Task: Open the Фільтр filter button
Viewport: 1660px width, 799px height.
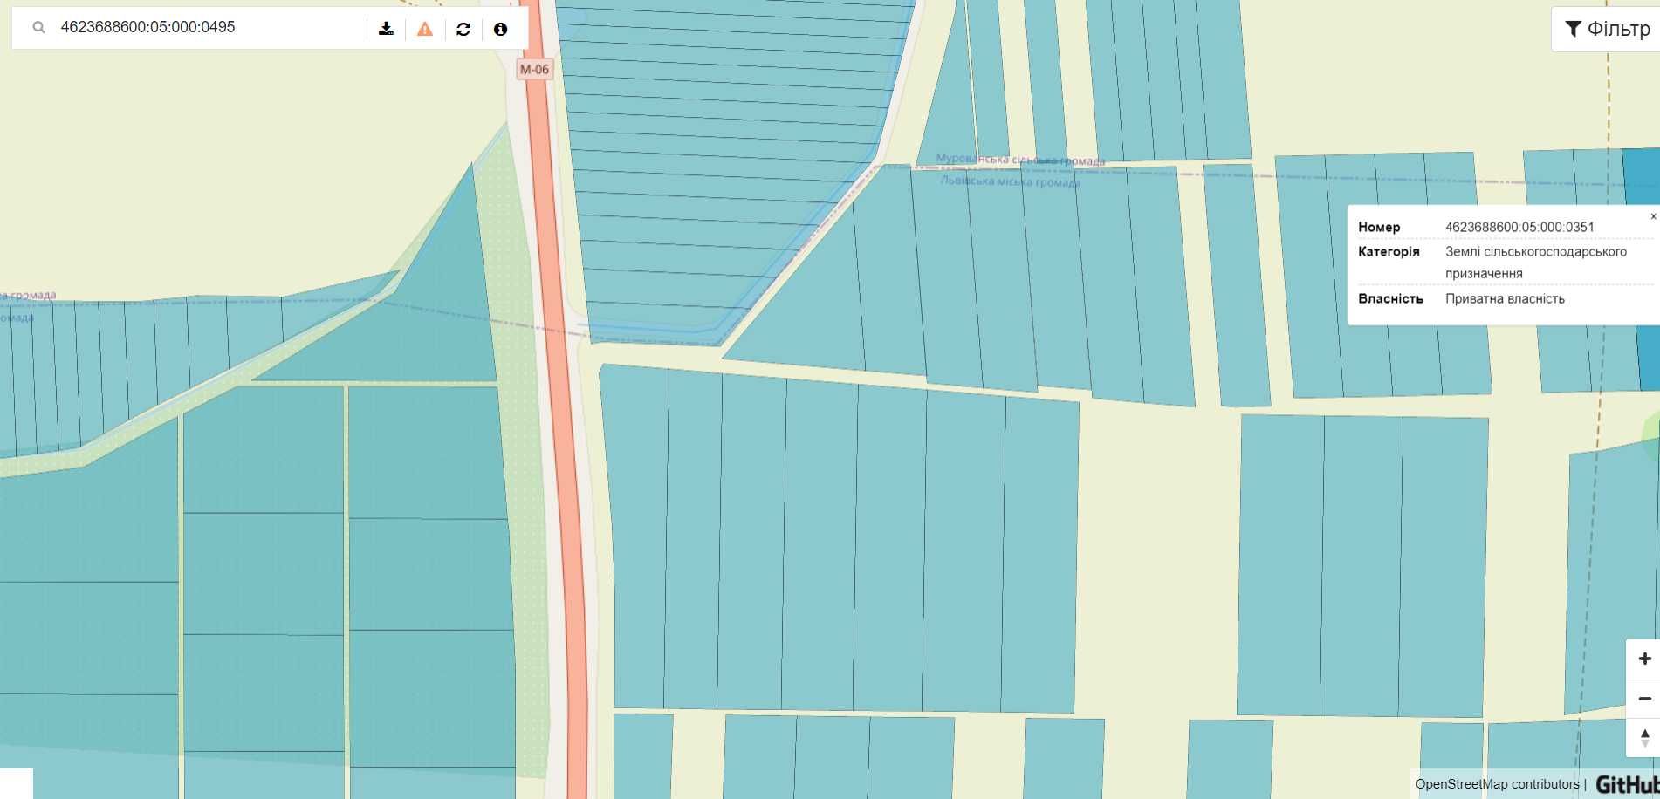Action: [1607, 29]
